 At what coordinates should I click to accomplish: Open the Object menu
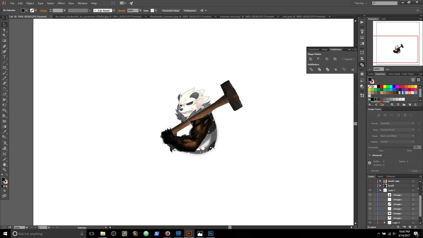click(30, 3)
